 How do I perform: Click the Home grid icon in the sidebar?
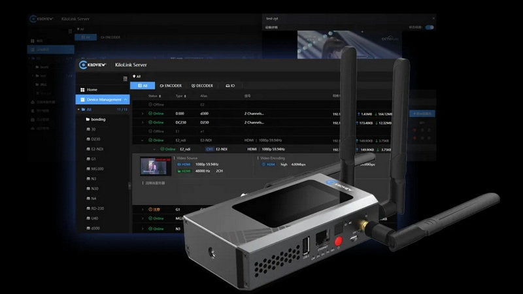pyautogui.click(x=82, y=90)
